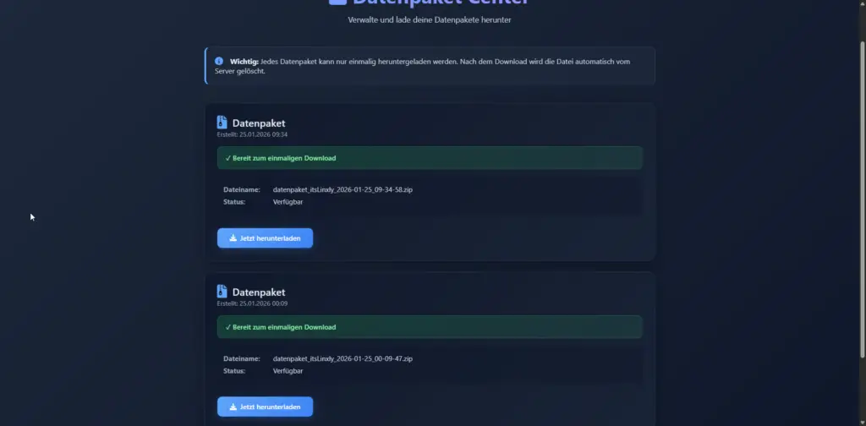The height and width of the screenshot is (426, 866).
Task: Click the Verfügbar status in the first package card
Action: click(x=288, y=202)
